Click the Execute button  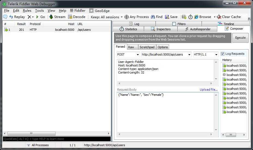[x=240, y=38]
